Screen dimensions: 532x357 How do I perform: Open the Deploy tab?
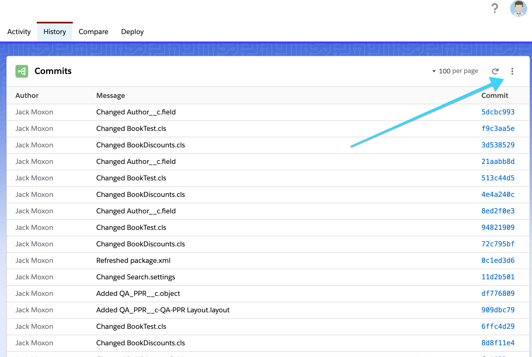point(132,32)
